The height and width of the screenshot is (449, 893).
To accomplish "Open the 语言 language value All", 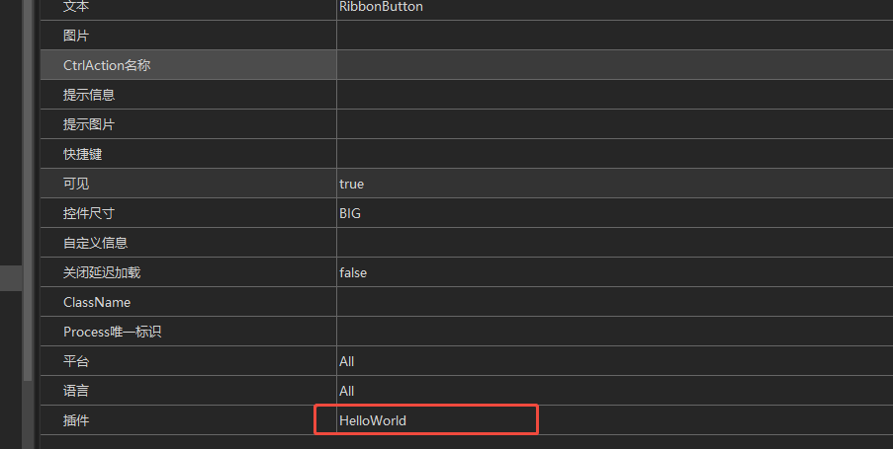I will click(x=615, y=390).
